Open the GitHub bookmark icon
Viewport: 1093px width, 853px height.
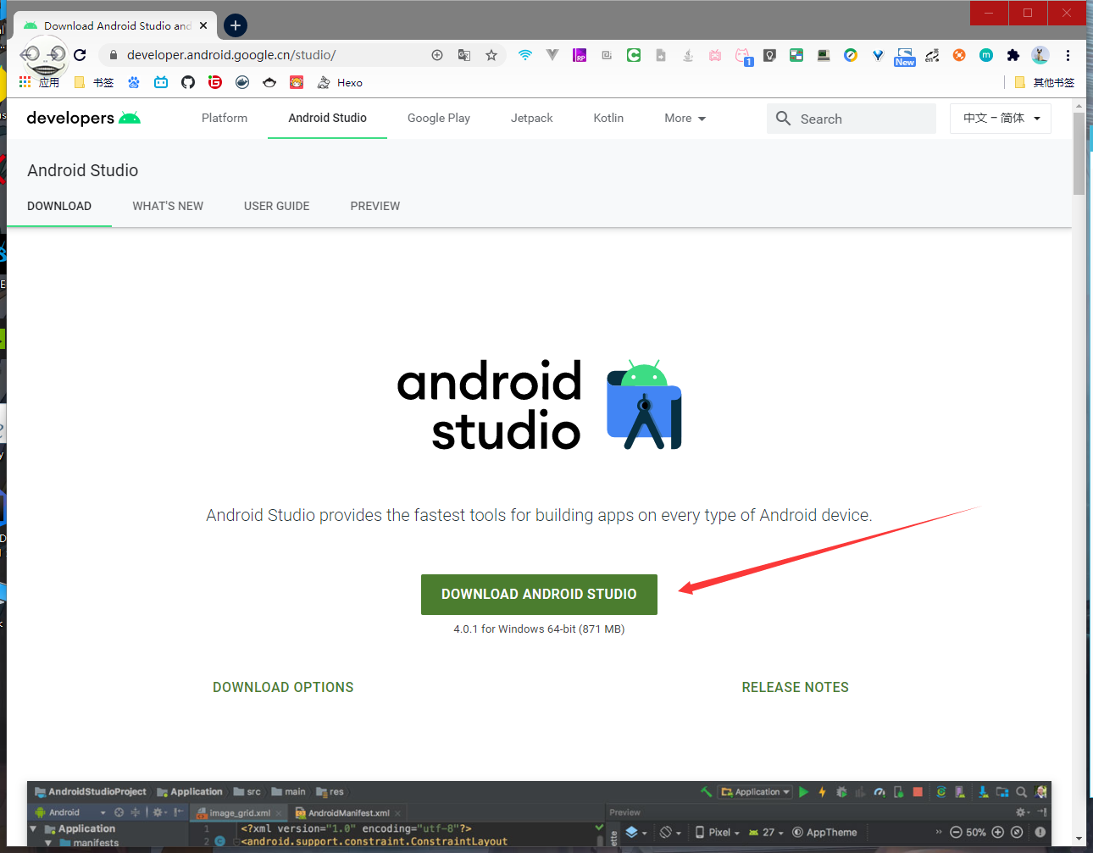[188, 82]
